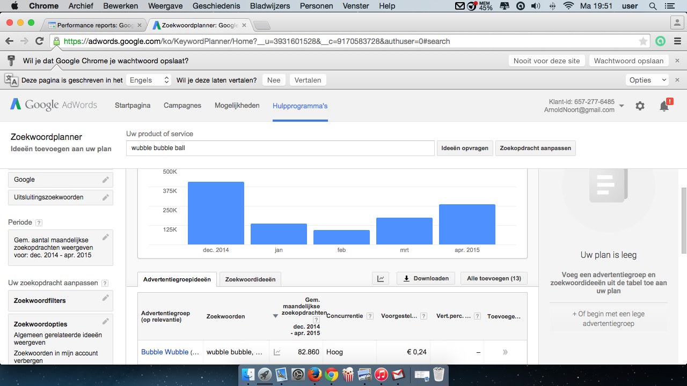Screen dimensions: 687x386
Task: Open the Chrome hamburger menu
Action: 676,41
